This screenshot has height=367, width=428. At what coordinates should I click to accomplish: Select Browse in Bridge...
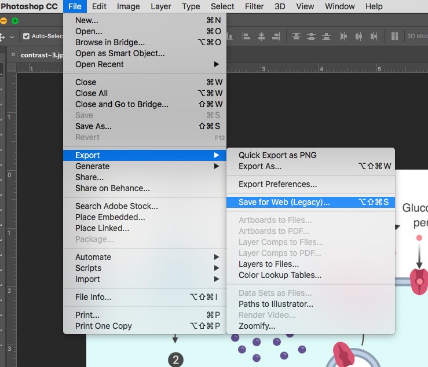(x=145, y=42)
